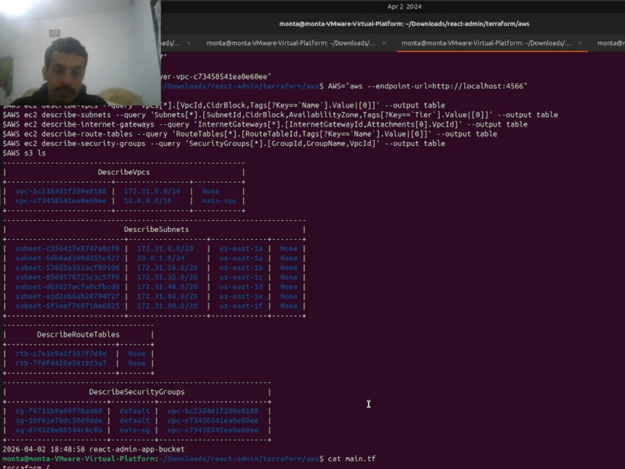Click the DescribeSecurityGroups header
This screenshot has height=469, width=625.
tap(137, 393)
